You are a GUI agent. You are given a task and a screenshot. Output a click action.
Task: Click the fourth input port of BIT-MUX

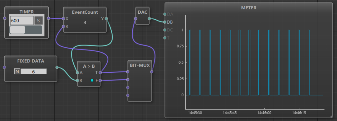[128, 95]
